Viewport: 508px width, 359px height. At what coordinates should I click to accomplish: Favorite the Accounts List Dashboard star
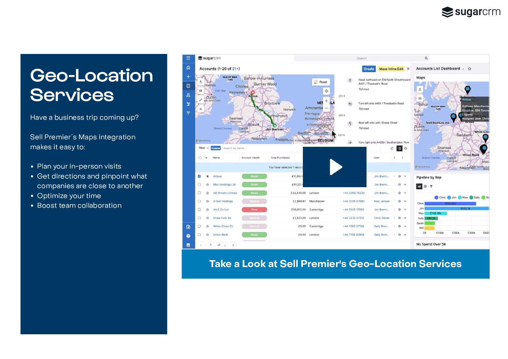click(x=469, y=69)
